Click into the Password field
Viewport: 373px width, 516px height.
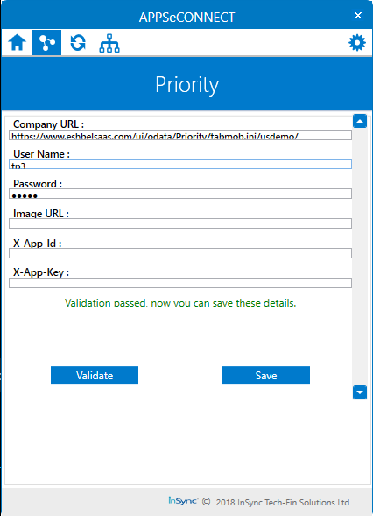click(180, 194)
